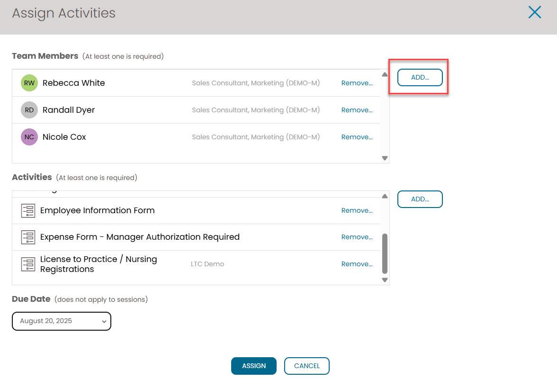The width and height of the screenshot is (557, 379).
Task: Click the Team Members list up arrow
Action: coord(385,74)
